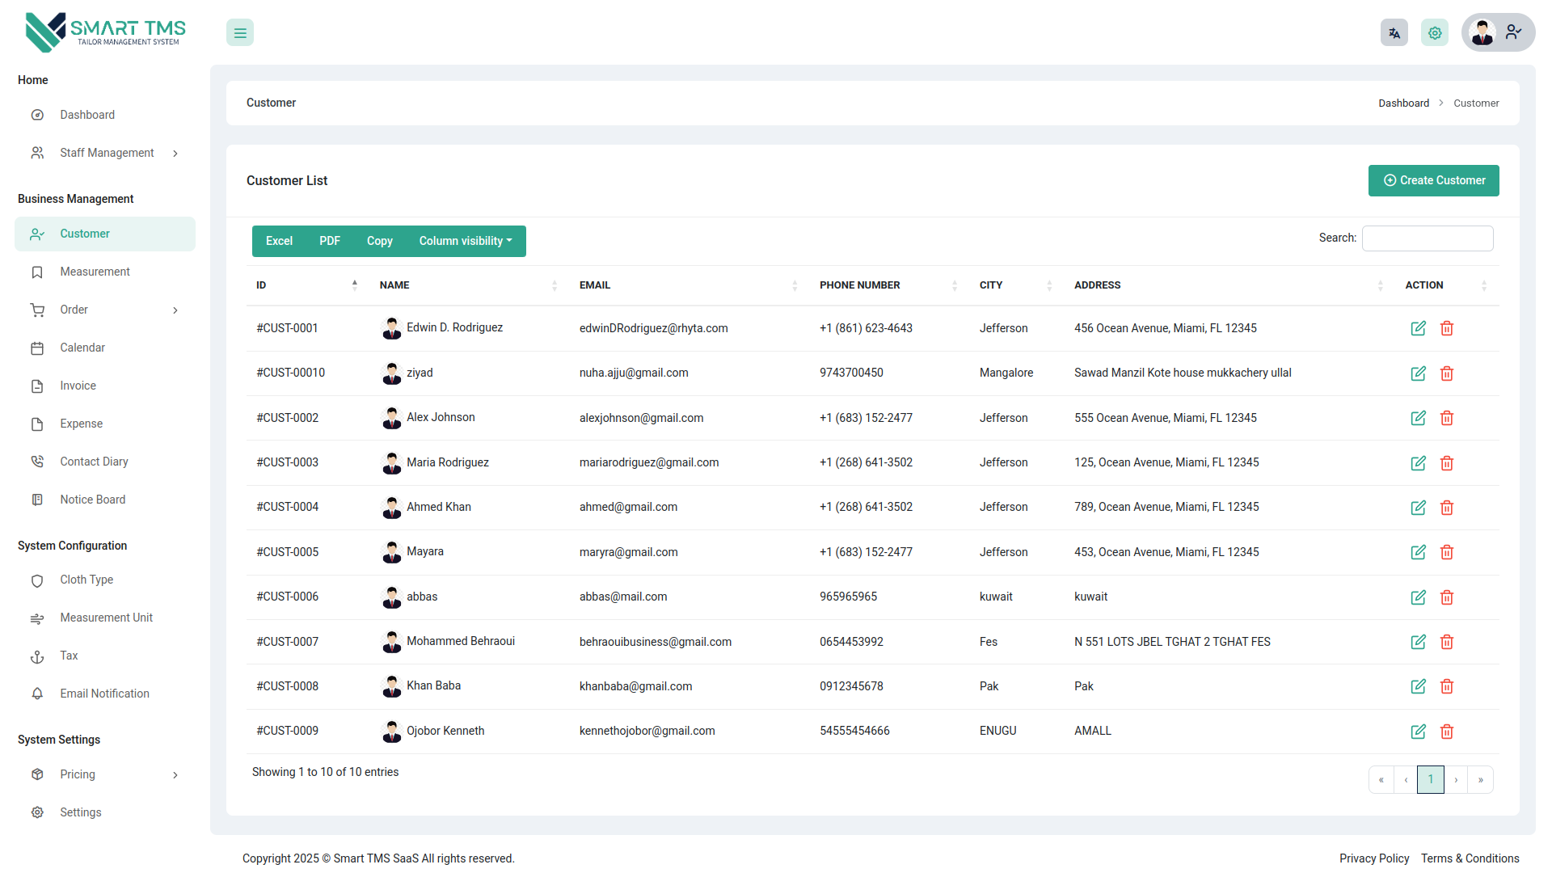Select the Measurement section in sidebar
The image size is (1552, 873).
point(95,272)
